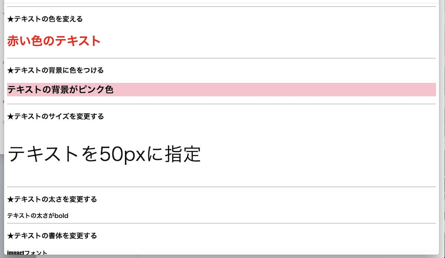Viewport: 445px width, 258px height.
Task: Click the text テキストの太さがbold
Action: point(38,215)
